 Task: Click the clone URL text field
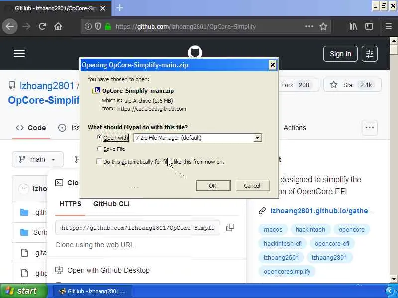(138, 228)
